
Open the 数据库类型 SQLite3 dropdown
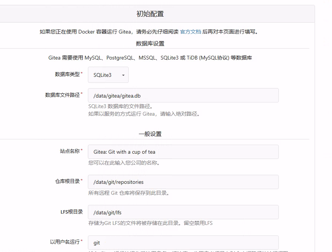point(108,75)
